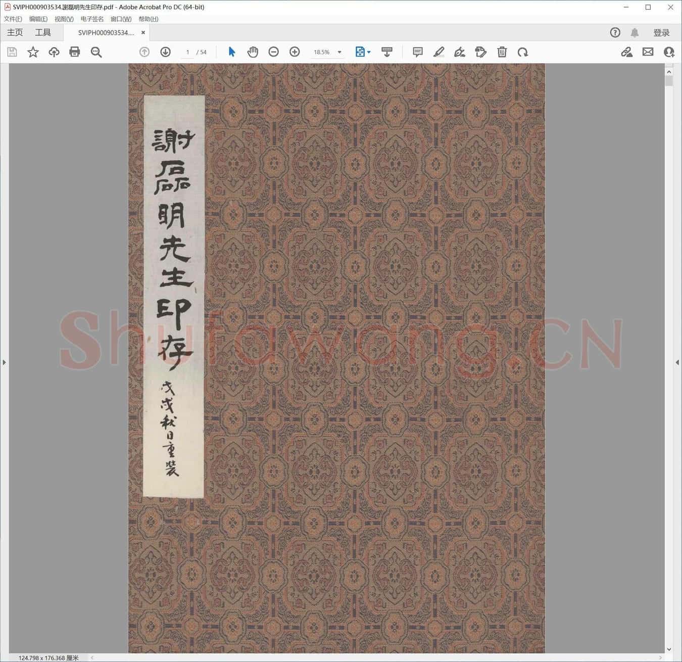Expand the left navigation pane
This screenshot has width=682, height=662.
tap(4, 362)
